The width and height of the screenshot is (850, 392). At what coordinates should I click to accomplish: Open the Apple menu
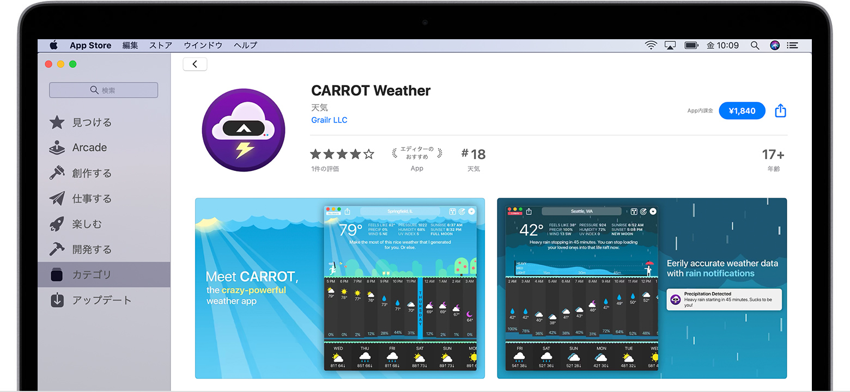click(x=53, y=45)
